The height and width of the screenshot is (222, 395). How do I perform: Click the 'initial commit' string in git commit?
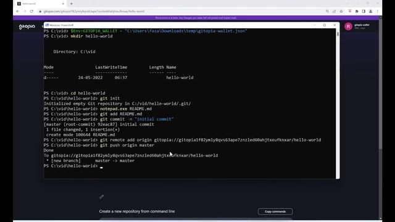tap(154, 119)
